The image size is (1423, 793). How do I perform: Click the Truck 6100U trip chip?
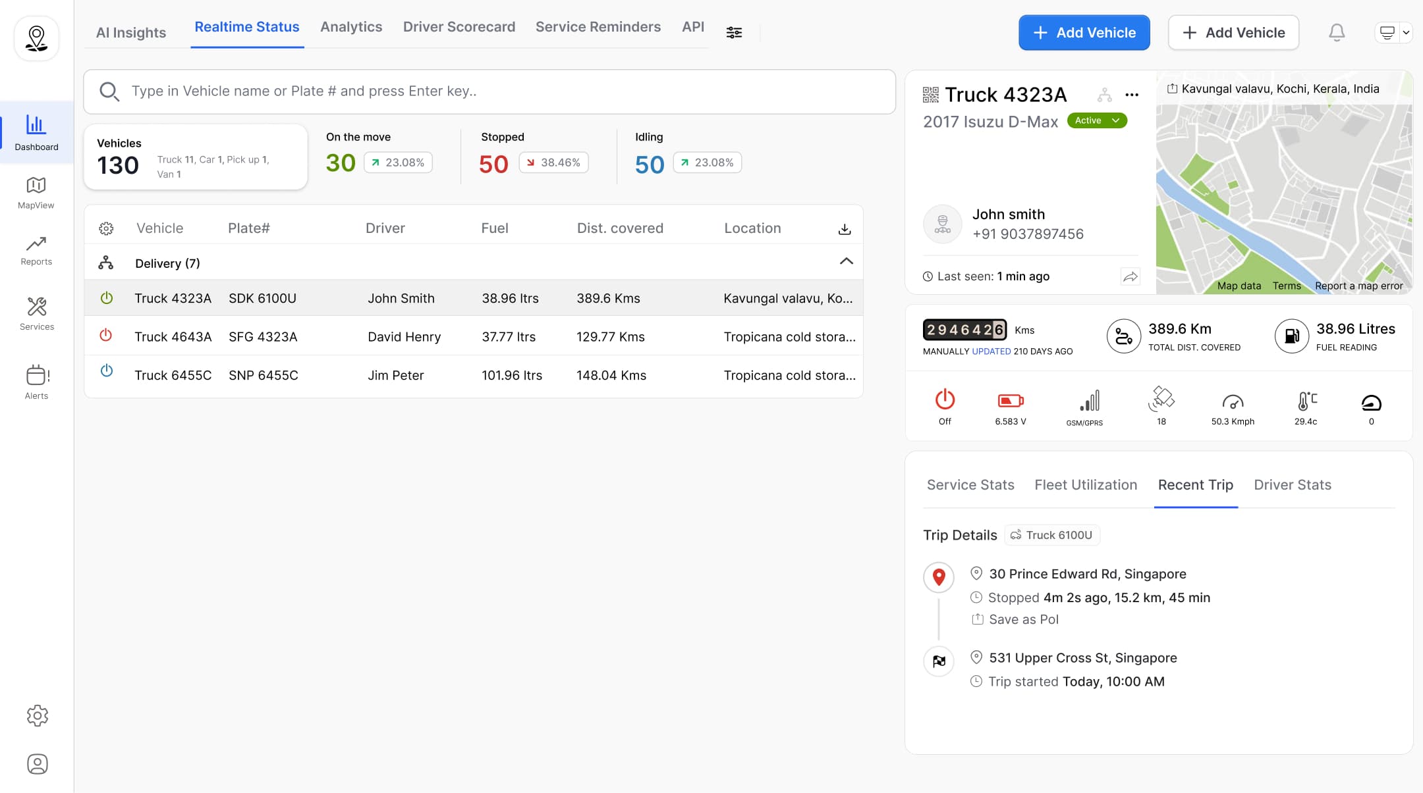point(1052,535)
